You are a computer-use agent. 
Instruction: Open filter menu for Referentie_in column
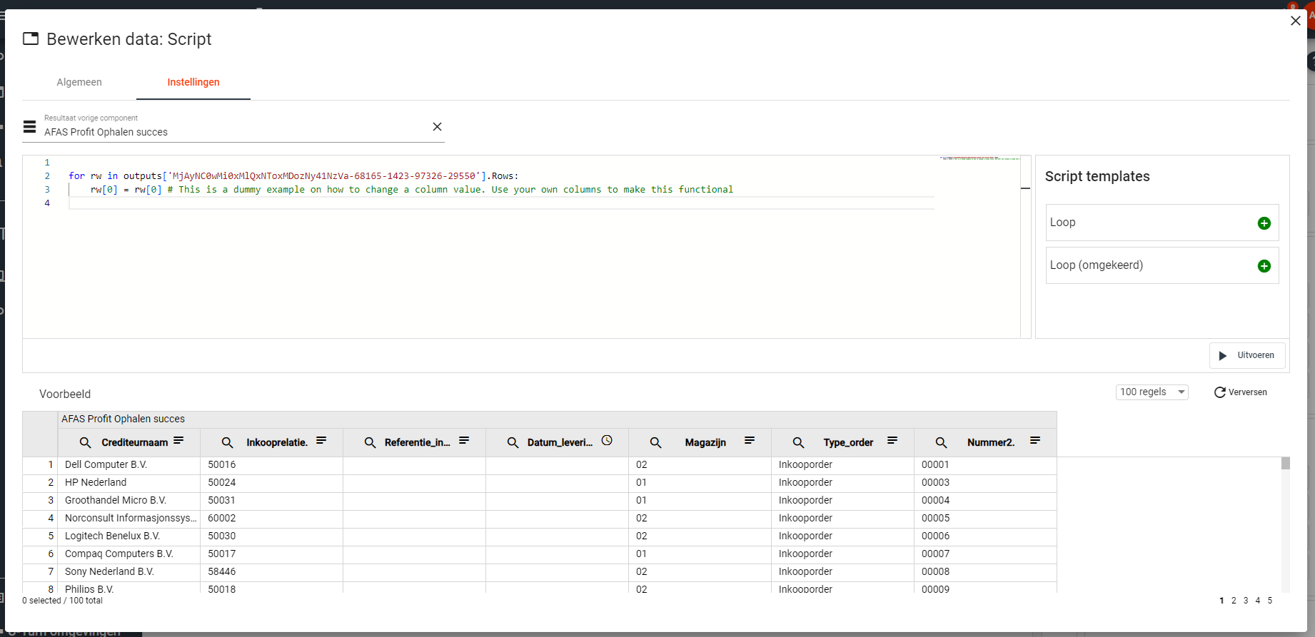point(464,441)
